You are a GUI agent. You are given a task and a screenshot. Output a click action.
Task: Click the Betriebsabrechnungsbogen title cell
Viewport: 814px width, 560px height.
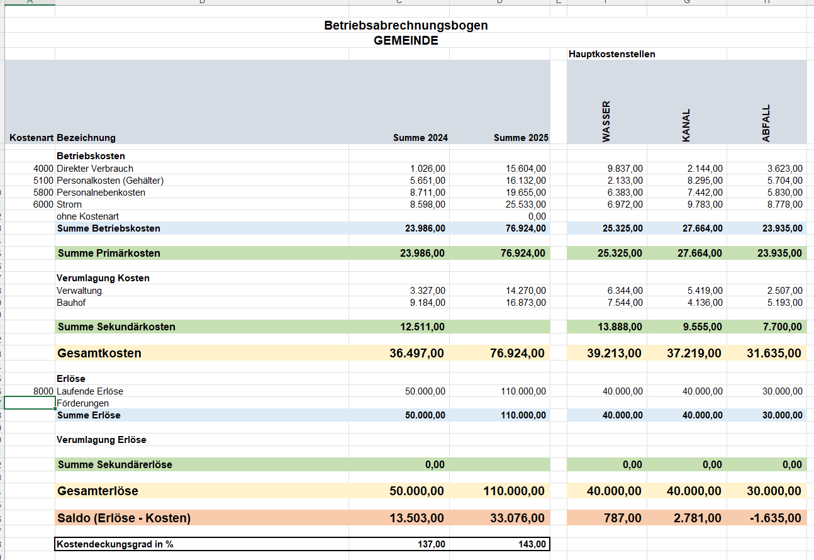pyautogui.click(x=406, y=25)
